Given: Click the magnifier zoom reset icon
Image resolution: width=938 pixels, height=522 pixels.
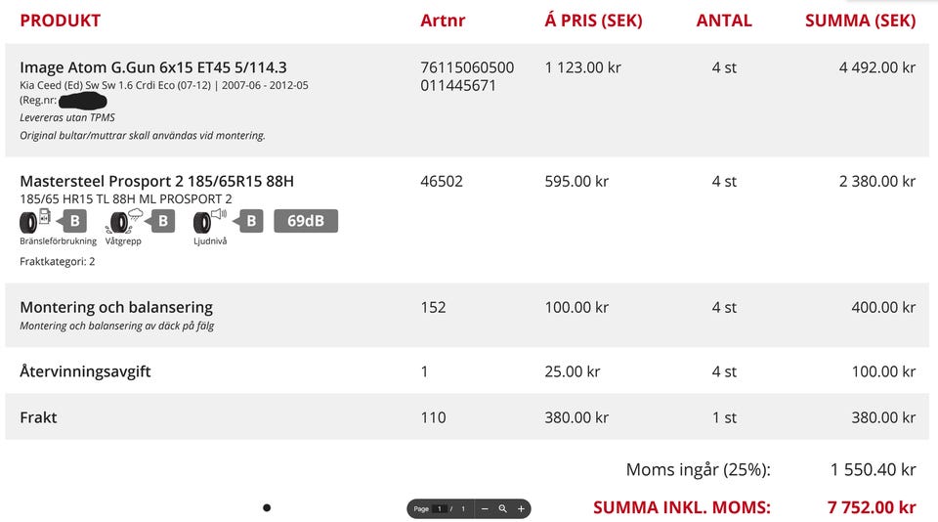Looking at the screenshot, I should click(502, 509).
